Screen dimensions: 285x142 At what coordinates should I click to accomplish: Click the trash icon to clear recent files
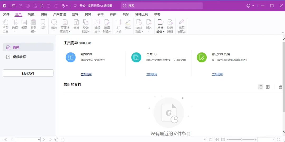(x=281, y=87)
